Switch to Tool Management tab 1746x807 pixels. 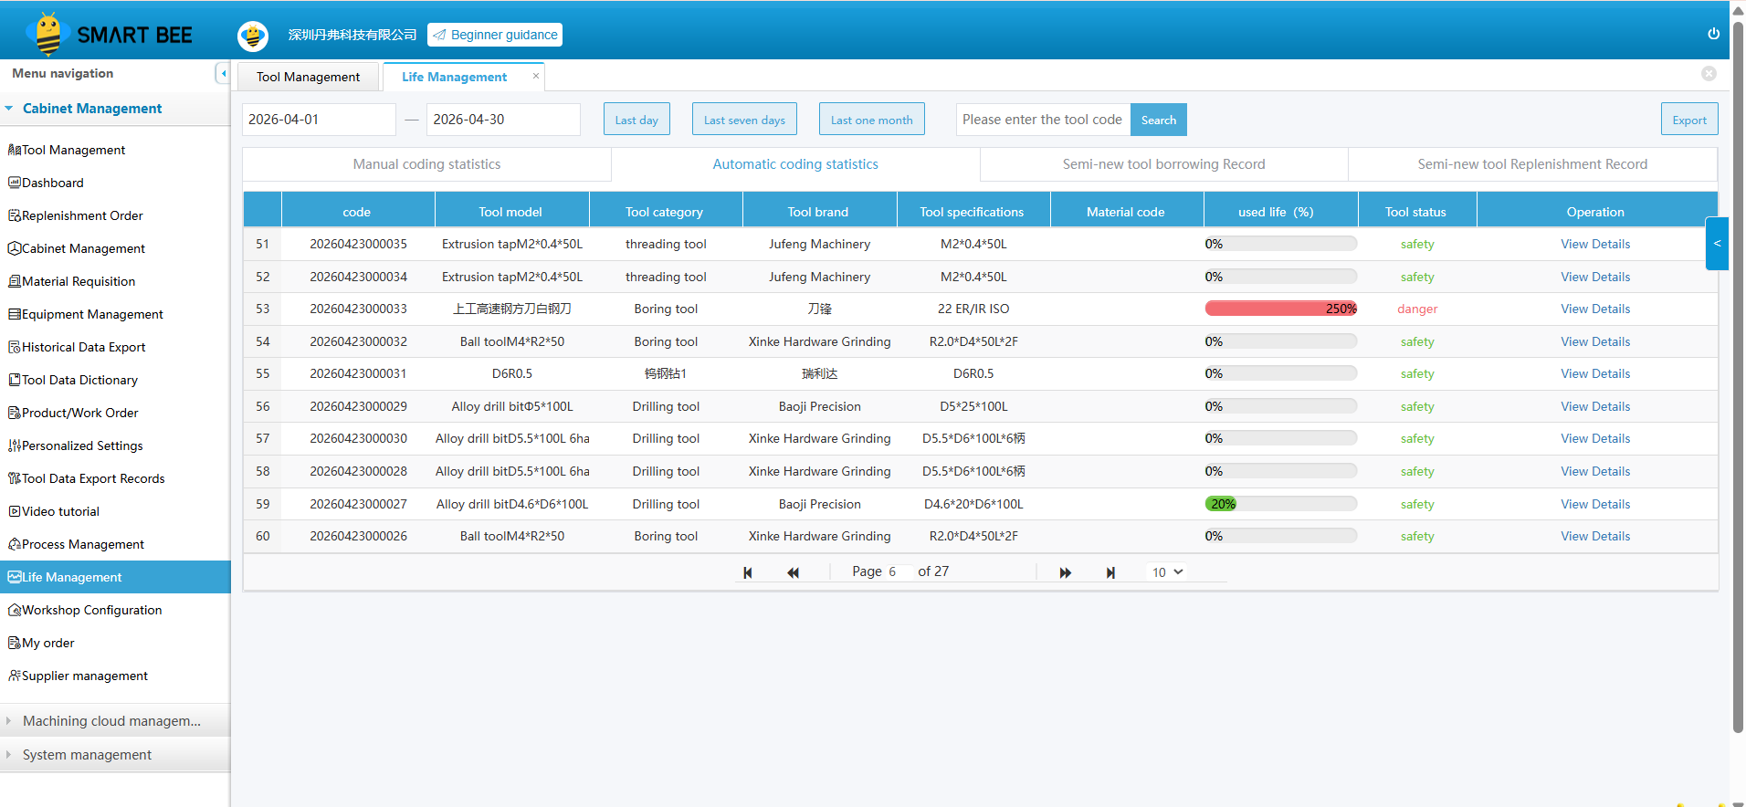tap(308, 77)
